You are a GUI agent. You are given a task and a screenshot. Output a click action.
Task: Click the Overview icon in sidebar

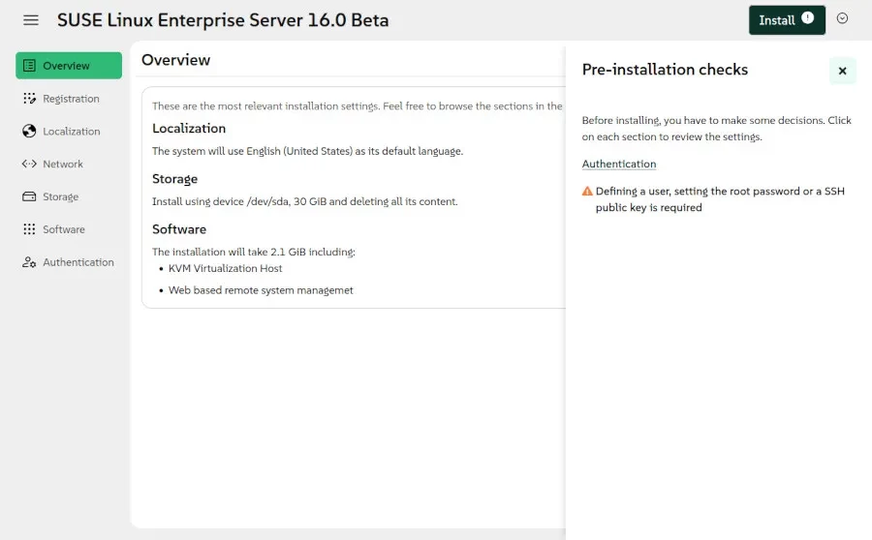29,66
